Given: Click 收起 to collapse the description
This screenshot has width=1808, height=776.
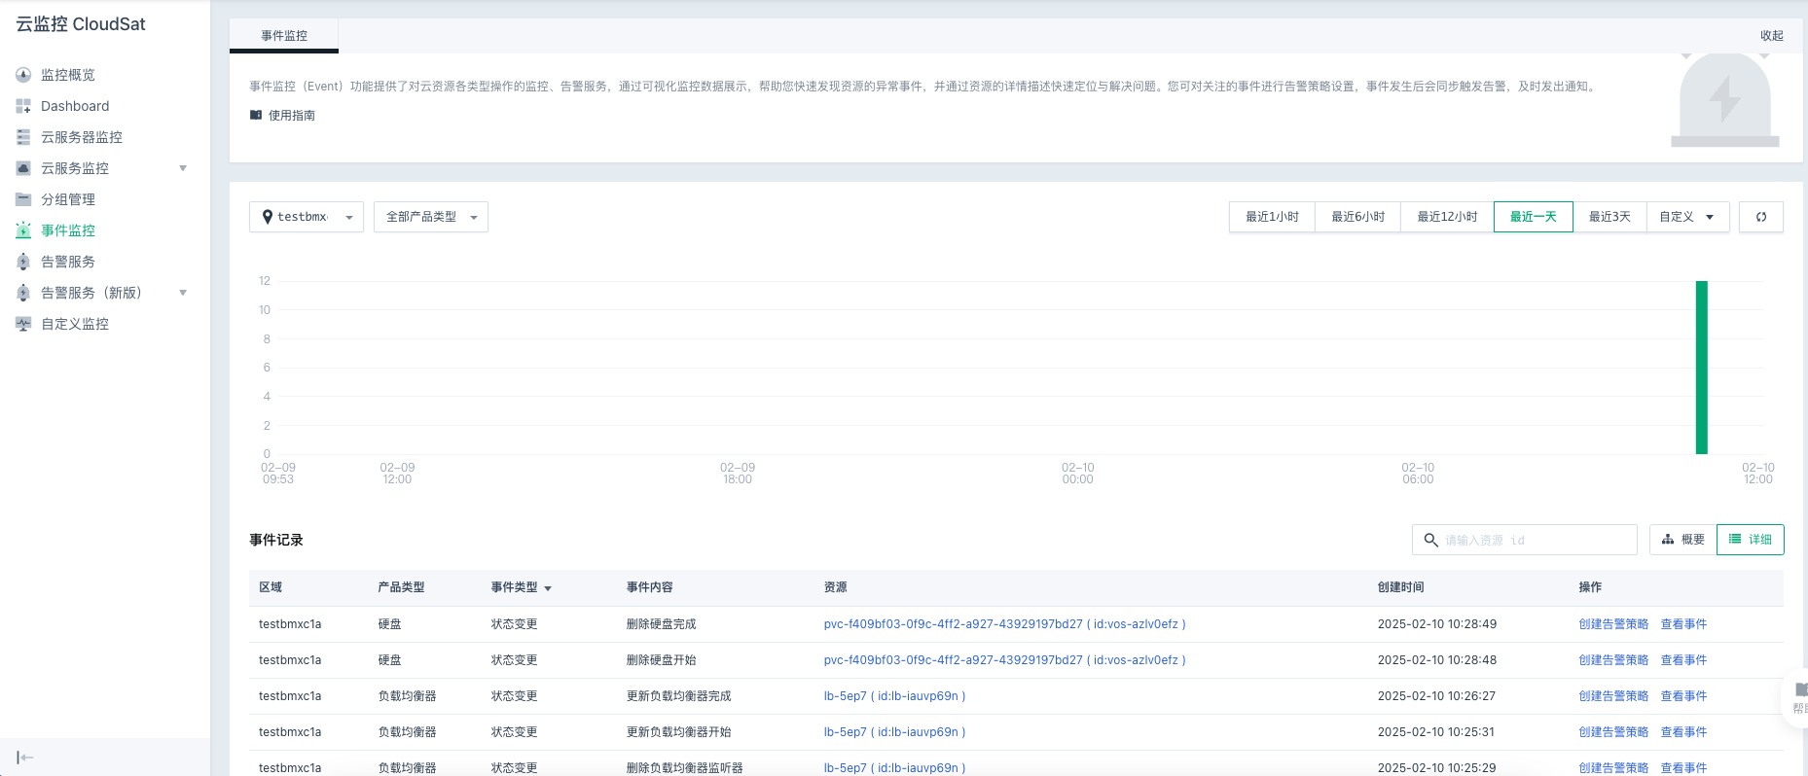Looking at the screenshot, I should [1772, 36].
